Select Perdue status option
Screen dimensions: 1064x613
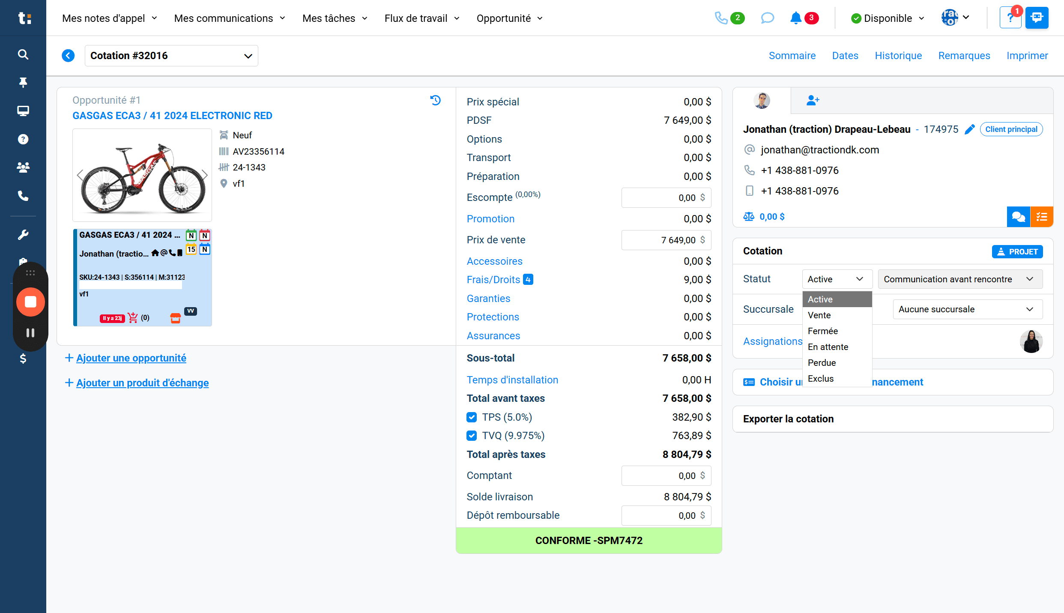pyautogui.click(x=837, y=363)
